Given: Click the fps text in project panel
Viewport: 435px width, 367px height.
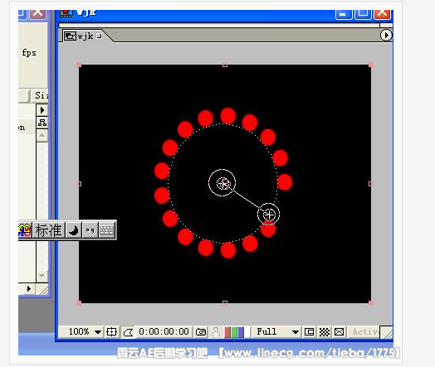Looking at the screenshot, I should coord(29,52).
